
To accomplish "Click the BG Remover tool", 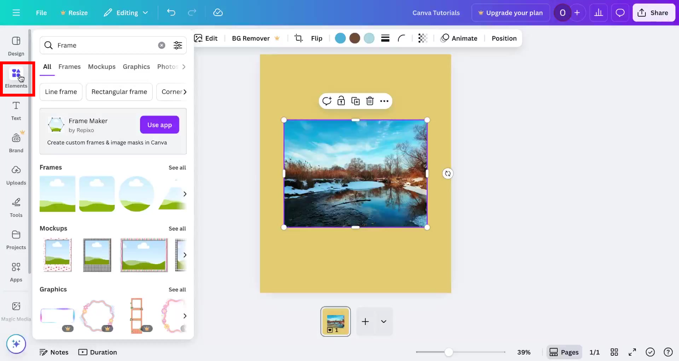I will [x=251, y=38].
